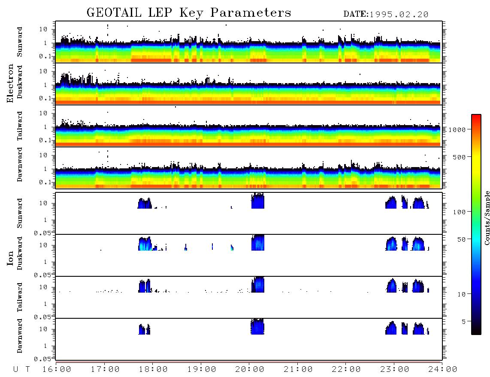Click the Electron Sunward panel label
The image size is (490, 377).
pyautogui.click(x=20, y=42)
